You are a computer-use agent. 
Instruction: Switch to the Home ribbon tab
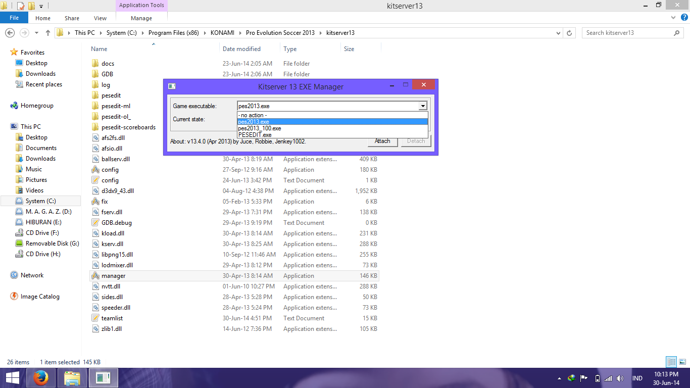[43, 18]
